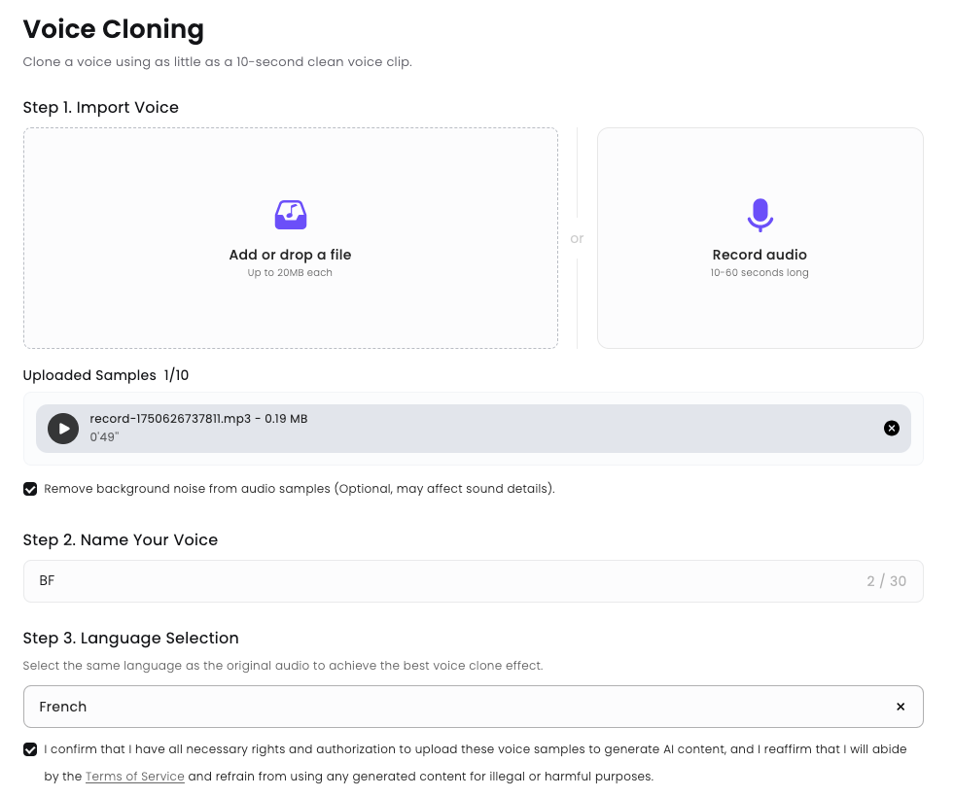Click the voice name field containing BF
This screenshot has height=797, width=954.
(x=438, y=581)
